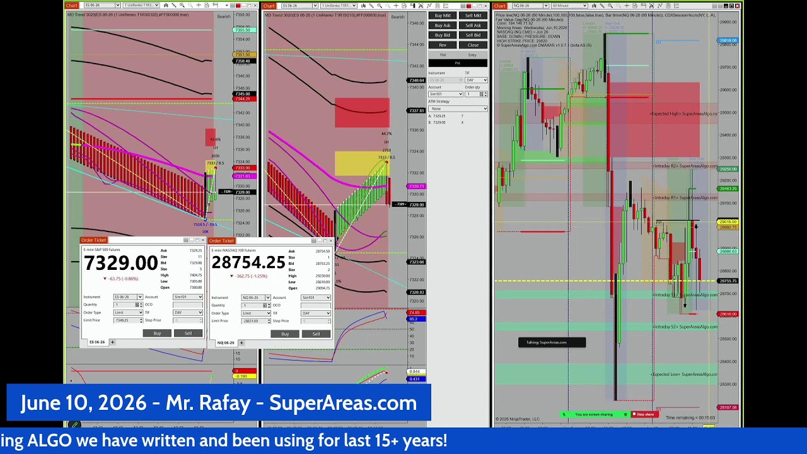Open Account Sim101 dropdown in ES order ticket
The height and width of the screenshot is (454, 807).
click(188, 297)
